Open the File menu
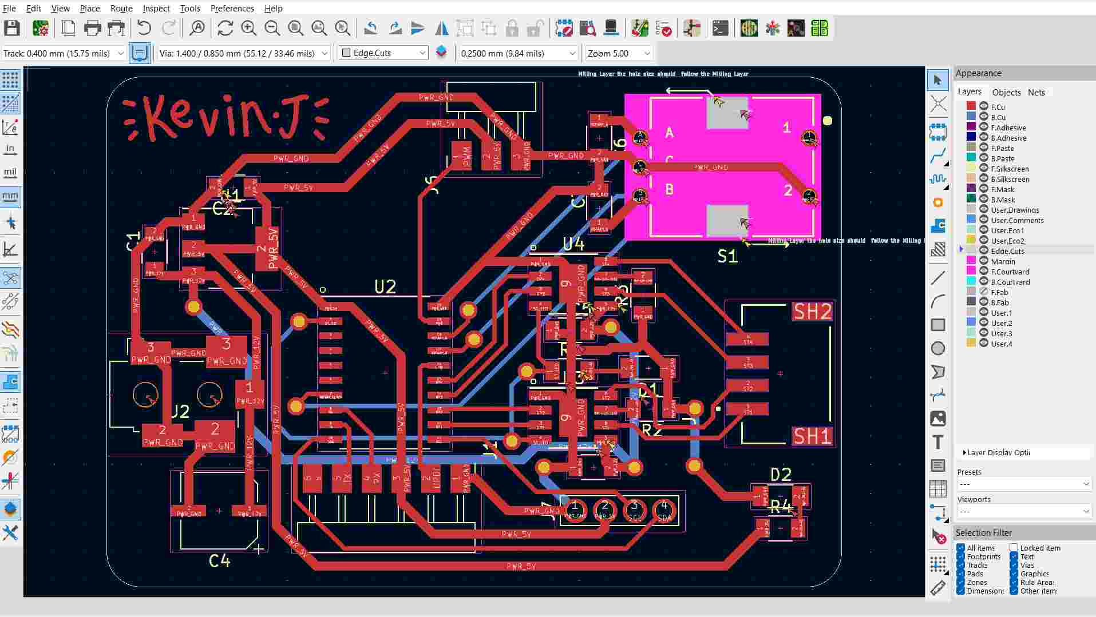1096x617 pixels. click(10, 9)
